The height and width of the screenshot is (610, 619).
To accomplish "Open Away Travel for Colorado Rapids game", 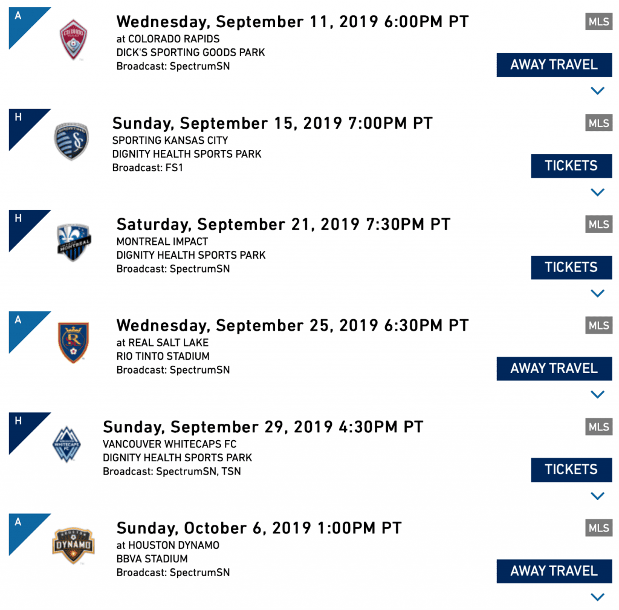I will (x=554, y=65).
